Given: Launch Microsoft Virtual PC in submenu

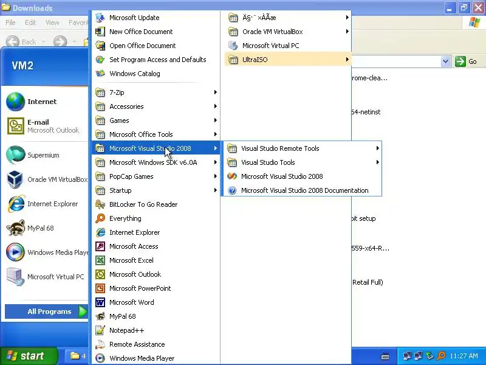Looking at the screenshot, I should [x=288, y=46].
